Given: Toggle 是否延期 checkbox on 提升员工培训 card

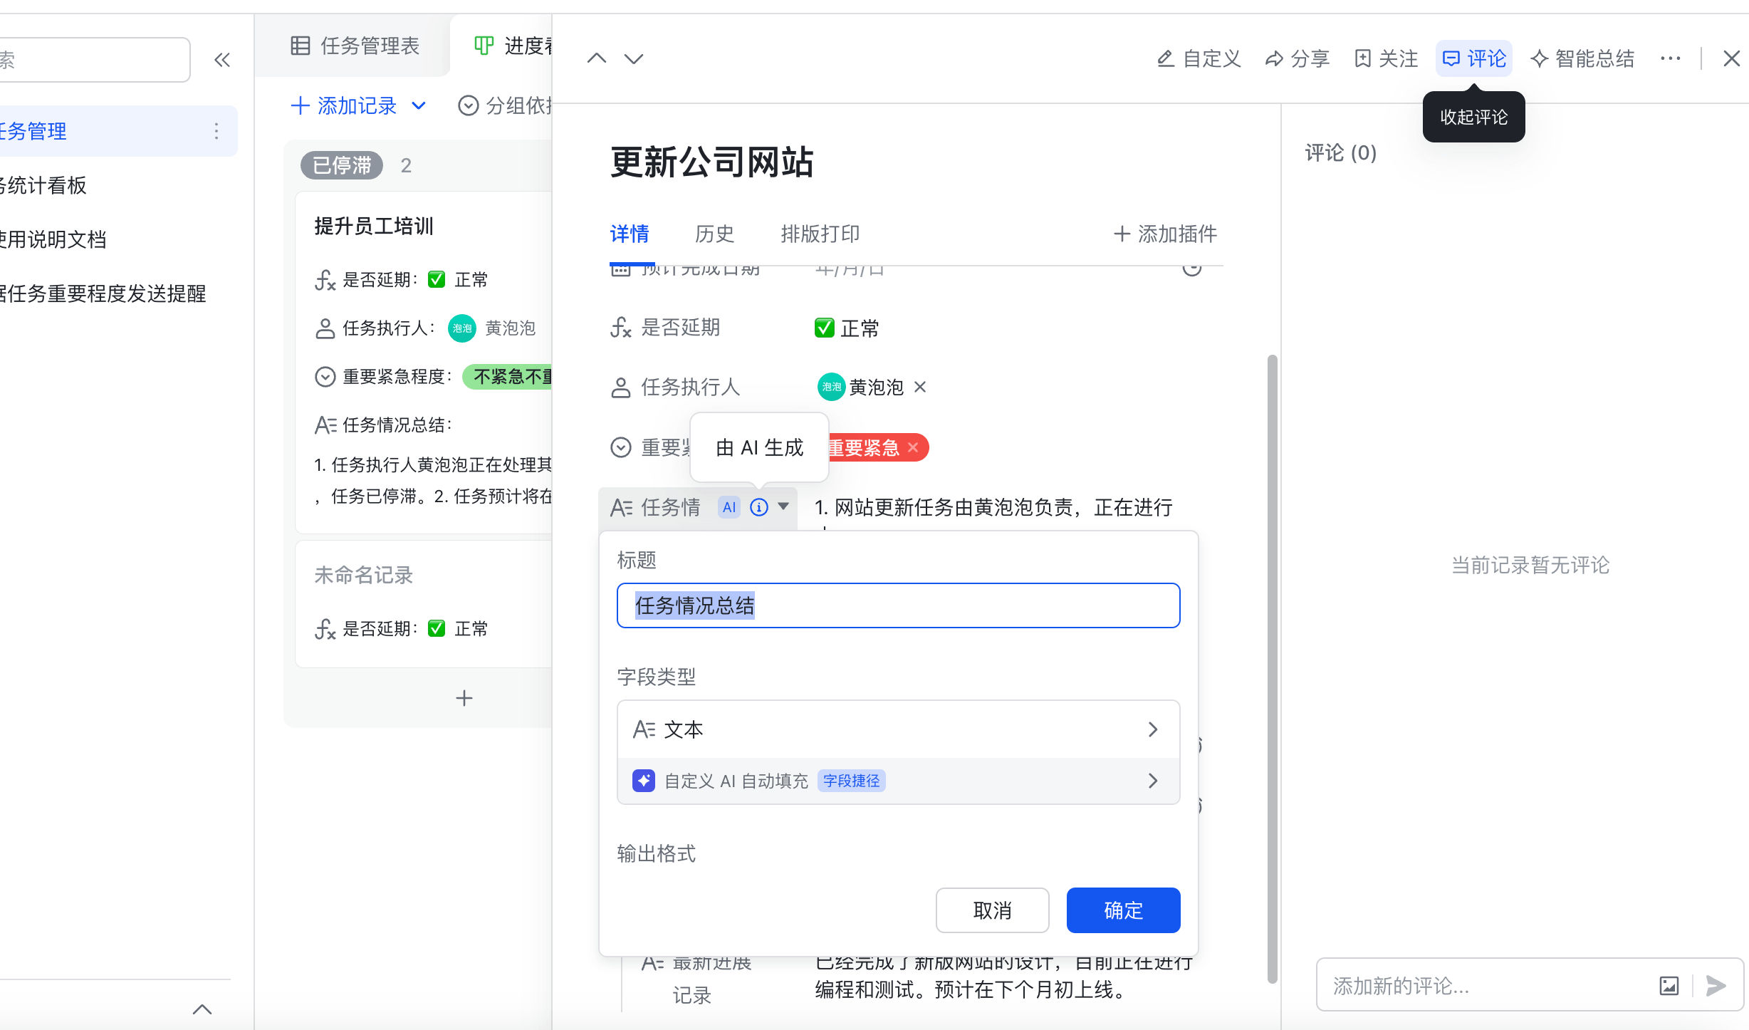Looking at the screenshot, I should (x=437, y=279).
